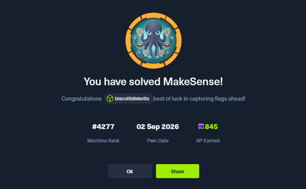Share the MakeSense solve with the Share button
This screenshot has width=306, height=189.
click(177, 171)
